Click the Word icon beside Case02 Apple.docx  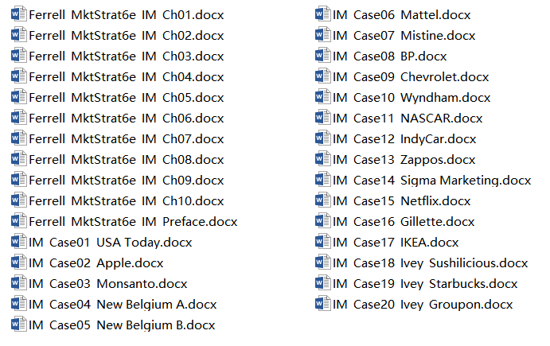click(18, 263)
